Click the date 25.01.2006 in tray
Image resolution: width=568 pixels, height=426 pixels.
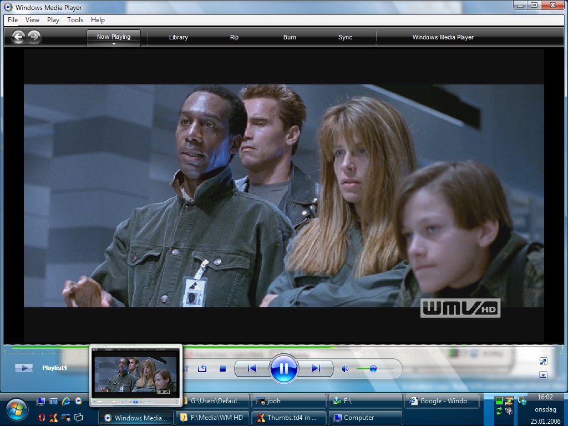(x=545, y=422)
